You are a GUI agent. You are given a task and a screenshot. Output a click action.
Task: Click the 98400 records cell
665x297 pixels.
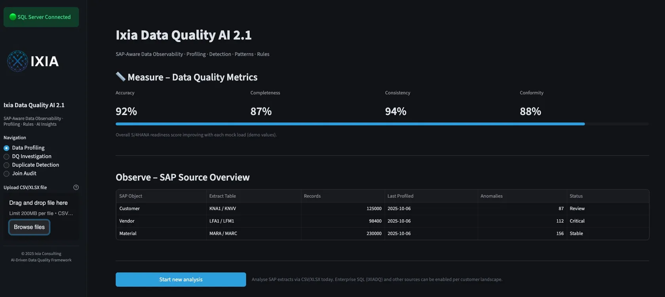(343, 221)
